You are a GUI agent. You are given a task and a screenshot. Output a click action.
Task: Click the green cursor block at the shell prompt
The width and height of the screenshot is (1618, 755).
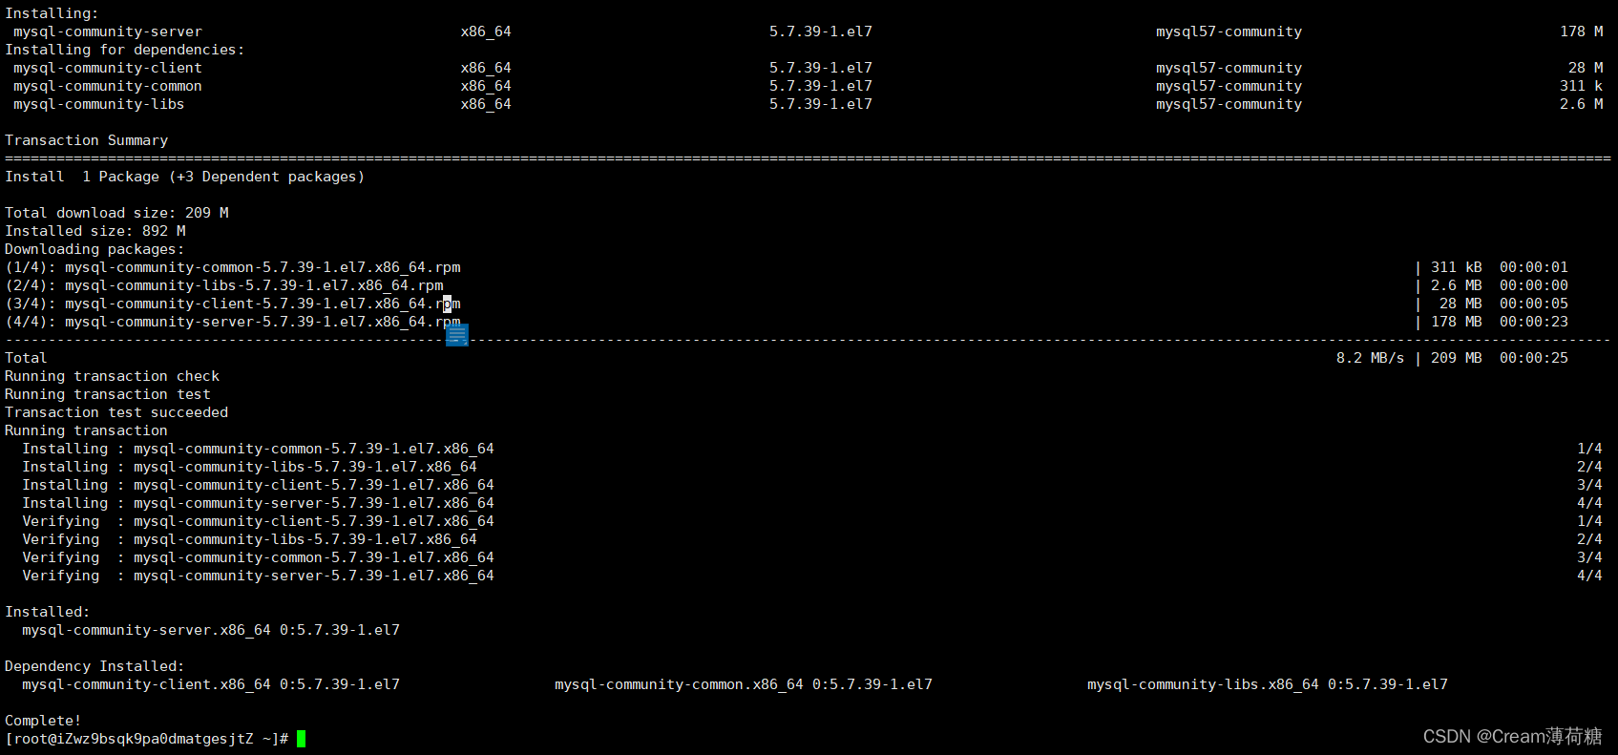[301, 739]
